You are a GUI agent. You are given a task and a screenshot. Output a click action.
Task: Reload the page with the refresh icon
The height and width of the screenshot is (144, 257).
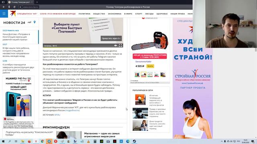14,7
